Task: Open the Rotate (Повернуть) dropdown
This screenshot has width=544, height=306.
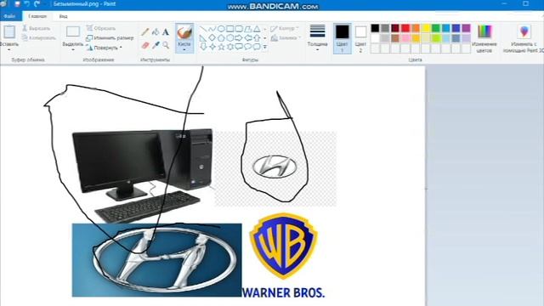Action: pos(105,48)
